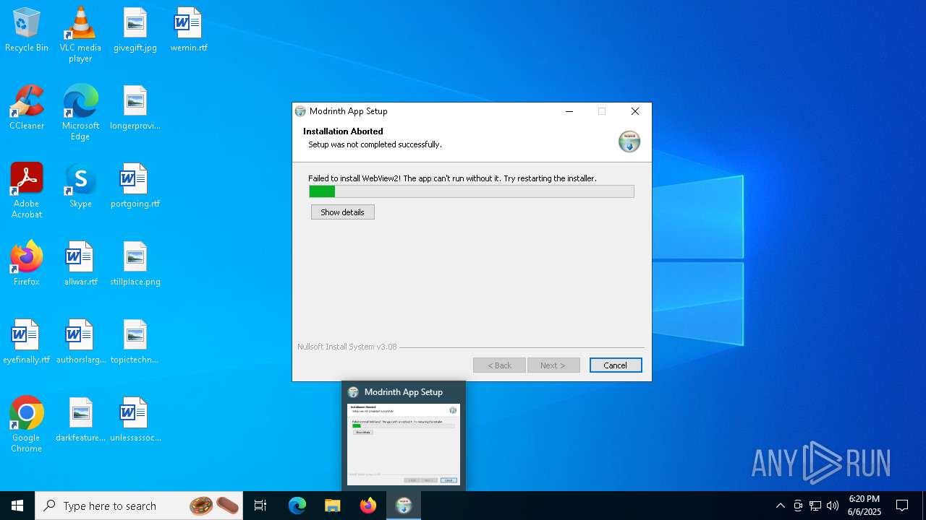Click the Failed to install WebView2 message
926x520 pixels.
452,178
